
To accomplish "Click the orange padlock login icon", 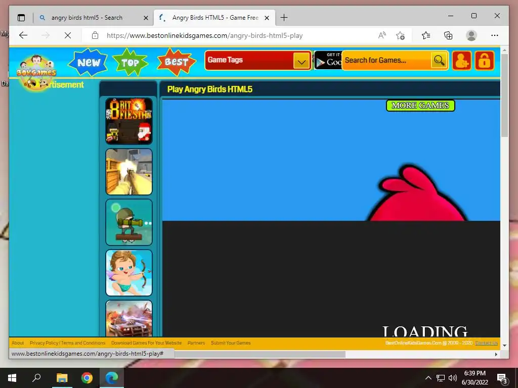I will pyautogui.click(x=484, y=61).
